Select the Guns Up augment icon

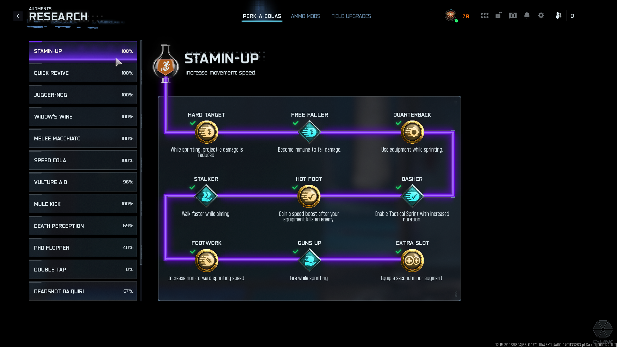pyautogui.click(x=309, y=260)
